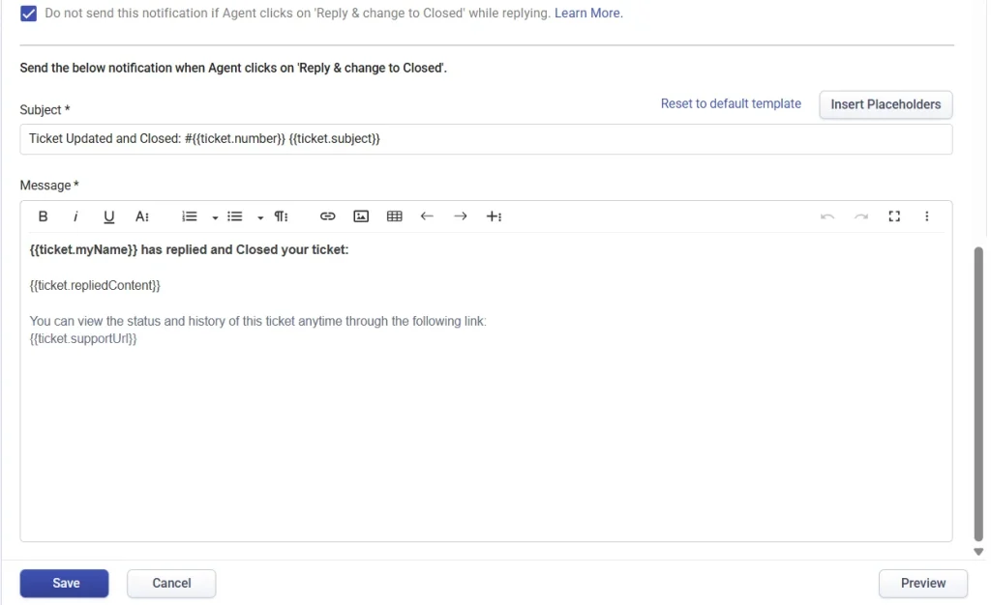Insert an image into the message body
This screenshot has height=605, width=991.
click(x=361, y=216)
